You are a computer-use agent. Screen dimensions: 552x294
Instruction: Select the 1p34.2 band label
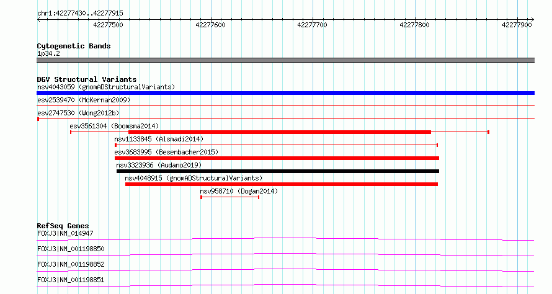48,53
